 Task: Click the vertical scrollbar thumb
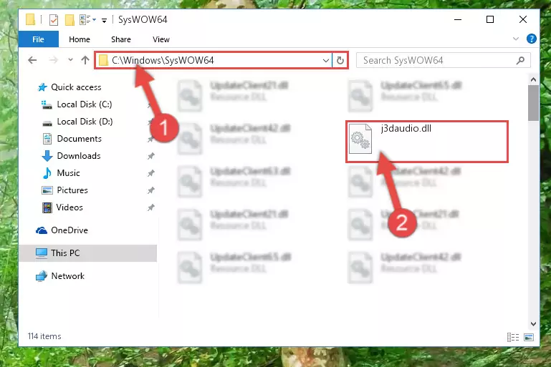pos(533,103)
